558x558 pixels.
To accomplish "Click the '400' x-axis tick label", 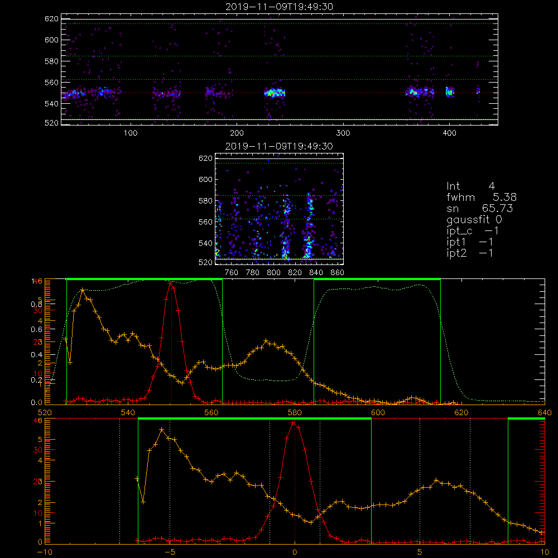I will (449, 133).
